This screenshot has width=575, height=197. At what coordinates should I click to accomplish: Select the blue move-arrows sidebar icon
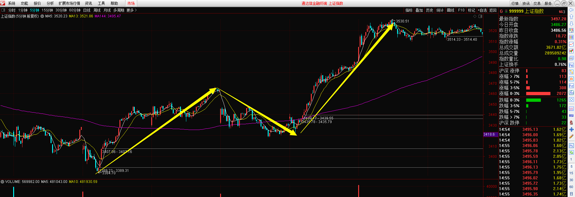[571, 129]
